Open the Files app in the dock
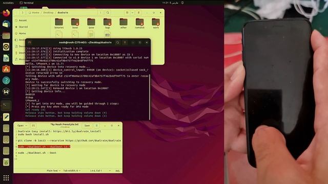 (6, 35)
